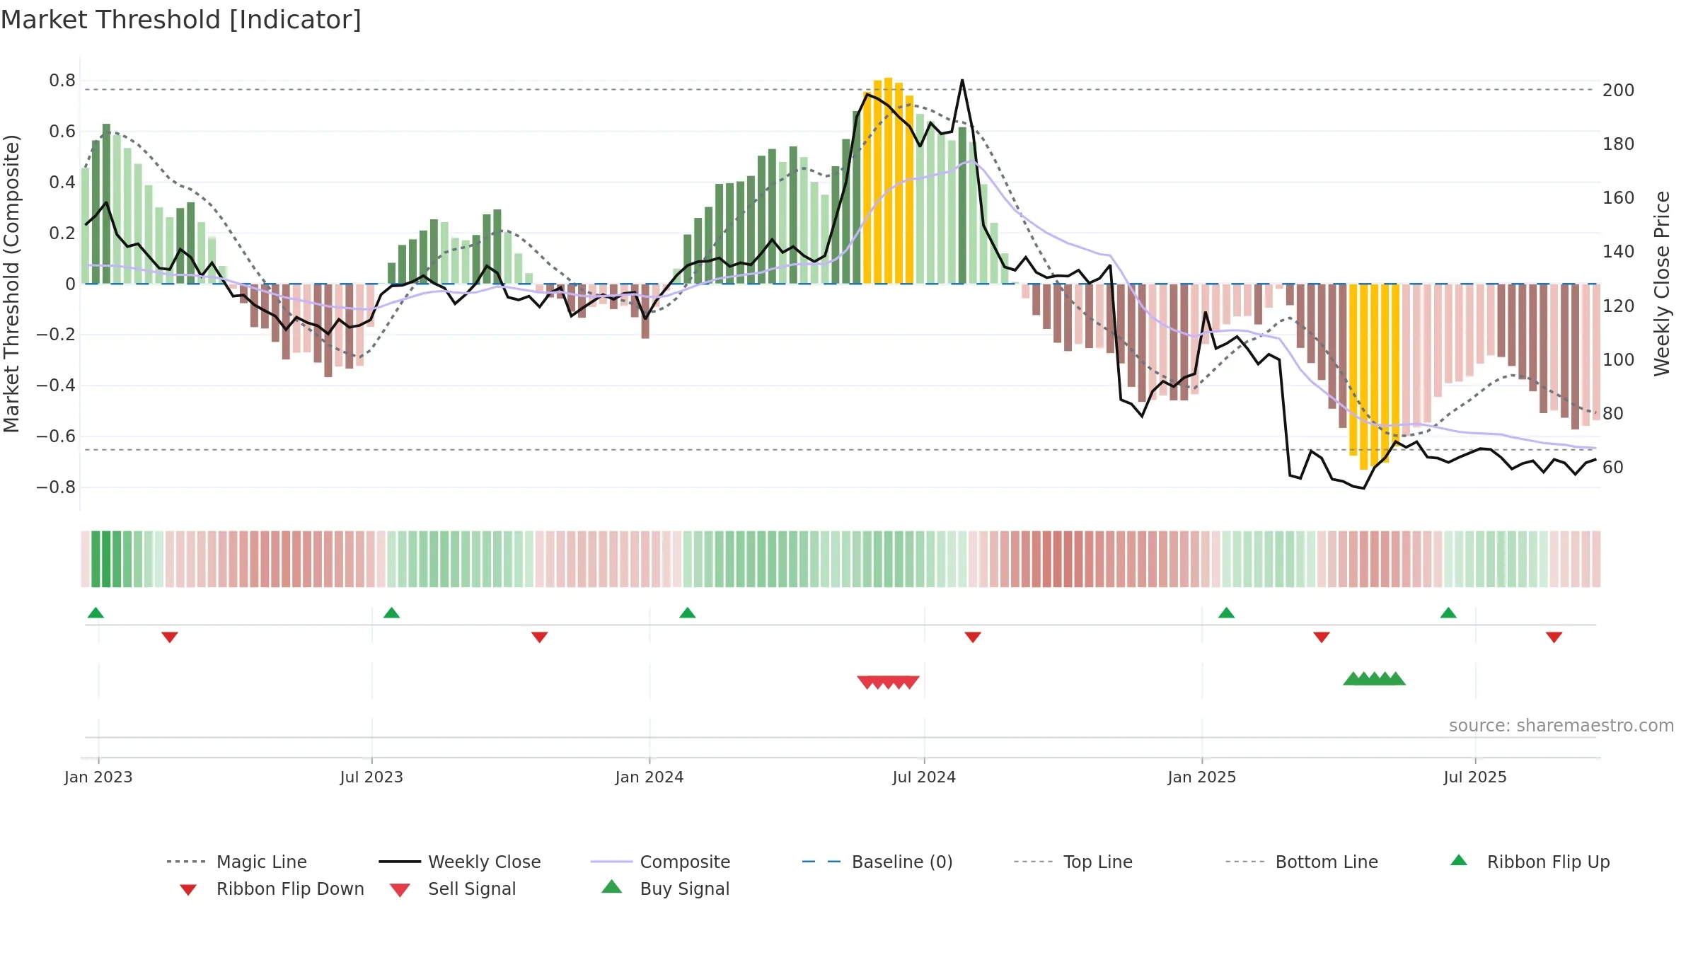
Task: Toggle Ribbon Flip Up legend entry
Action: [1530, 862]
